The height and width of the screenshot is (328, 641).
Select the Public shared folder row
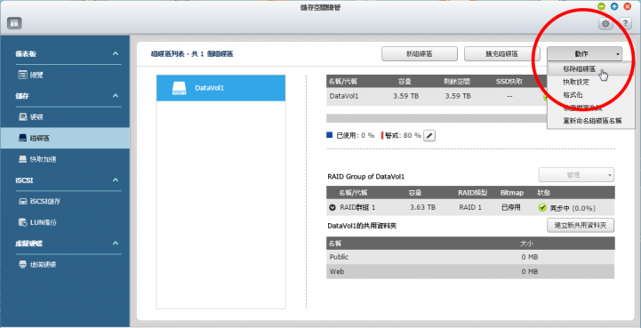470,257
